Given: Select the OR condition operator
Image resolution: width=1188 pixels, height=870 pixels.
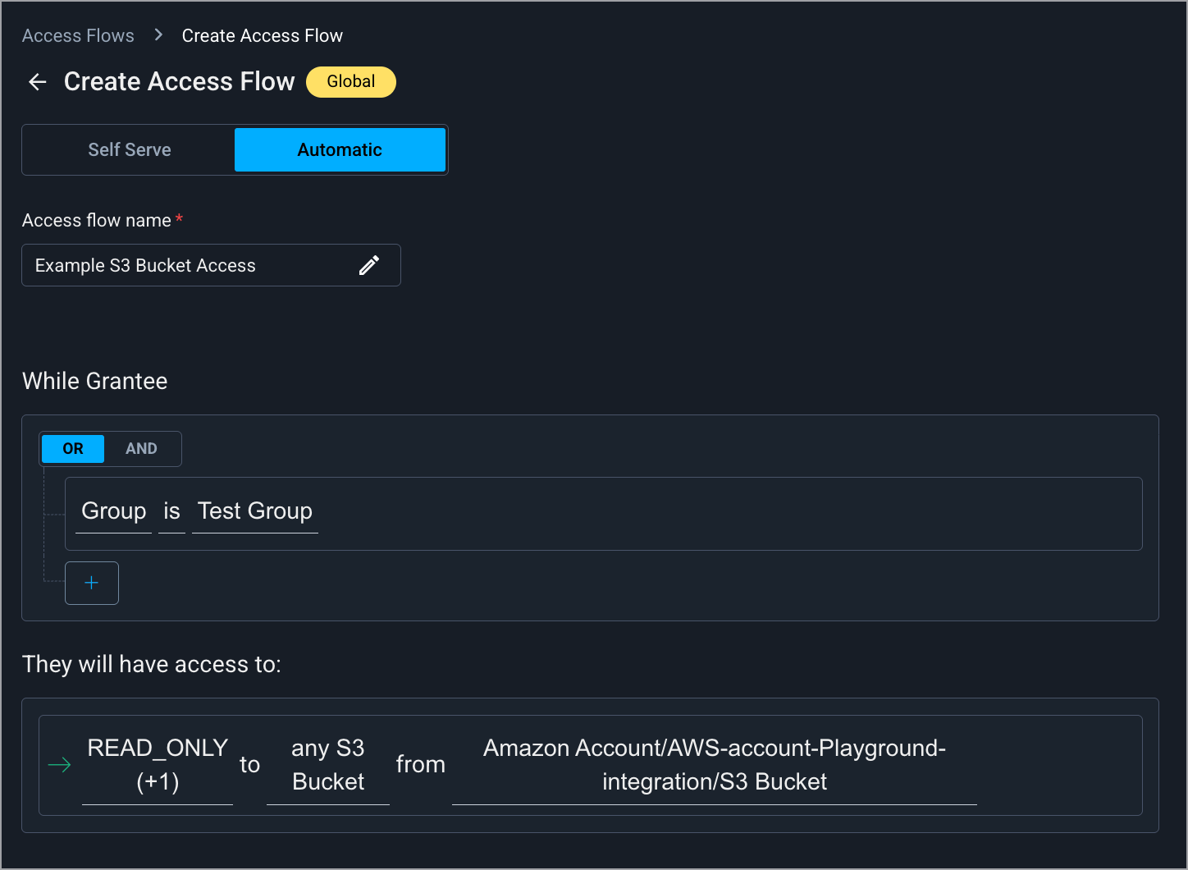Looking at the screenshot, I should (x=73, y=449).
